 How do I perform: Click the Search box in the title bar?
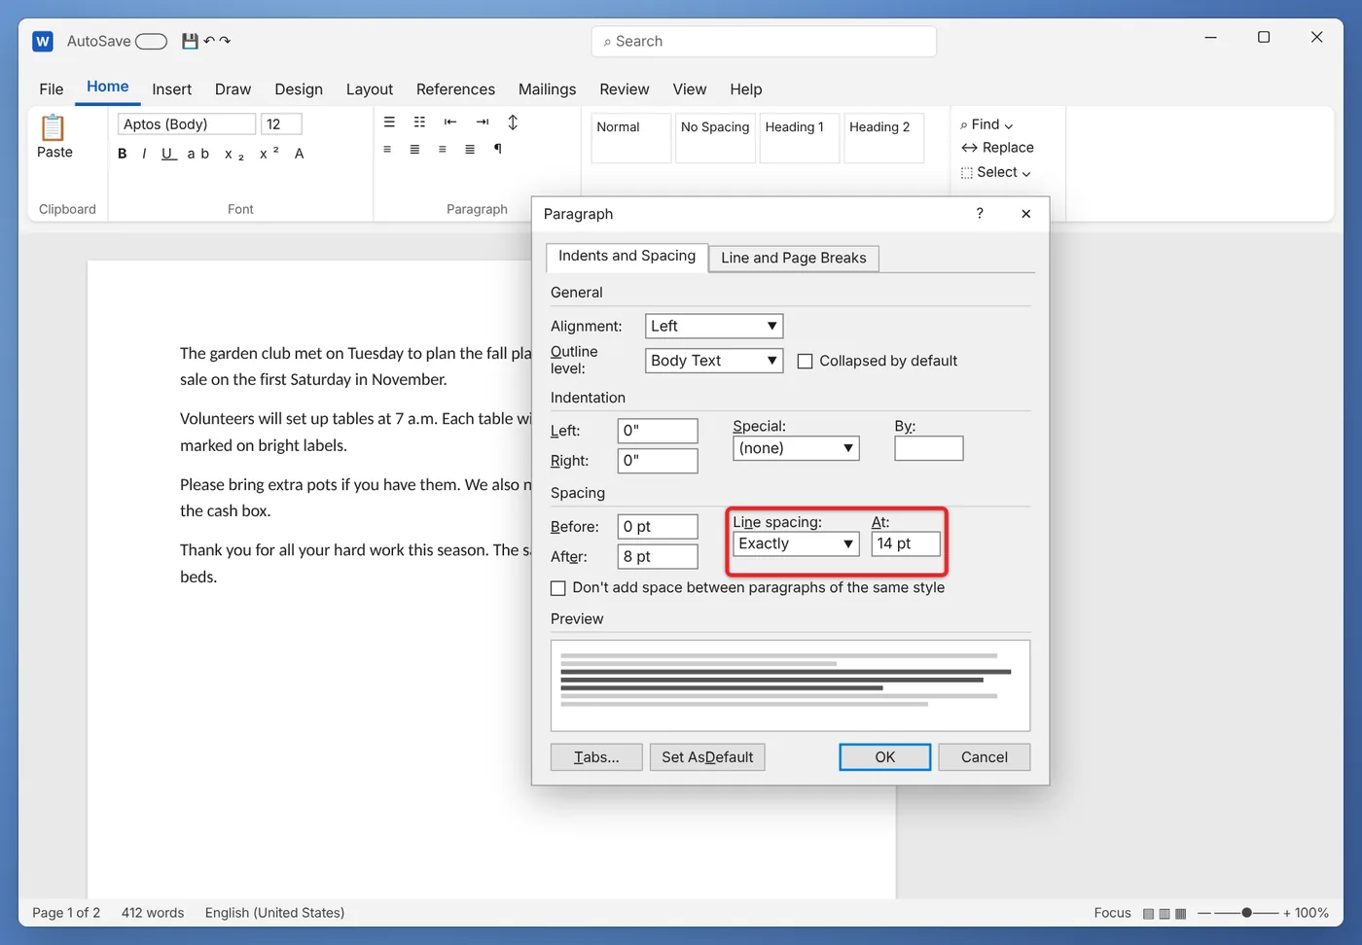pyautogui.click(x=764, y=42)
